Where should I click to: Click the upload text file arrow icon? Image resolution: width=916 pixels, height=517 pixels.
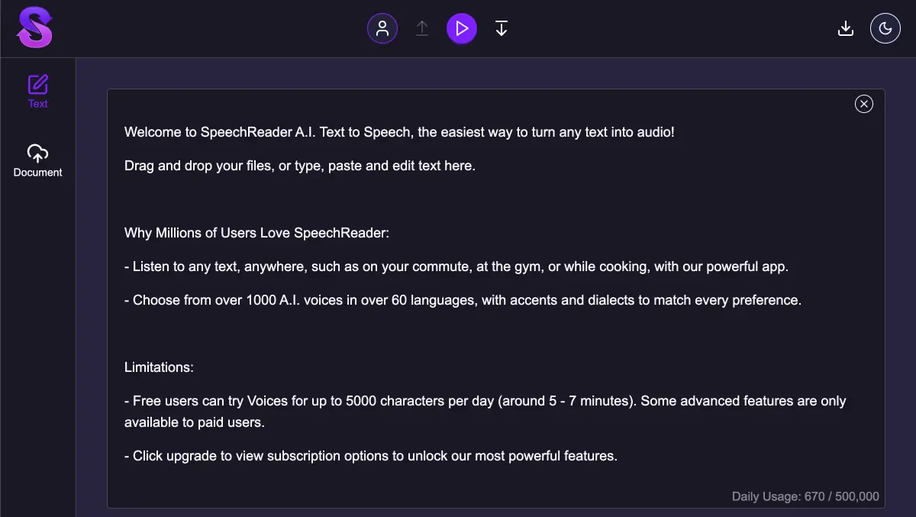tap(422, 27)
